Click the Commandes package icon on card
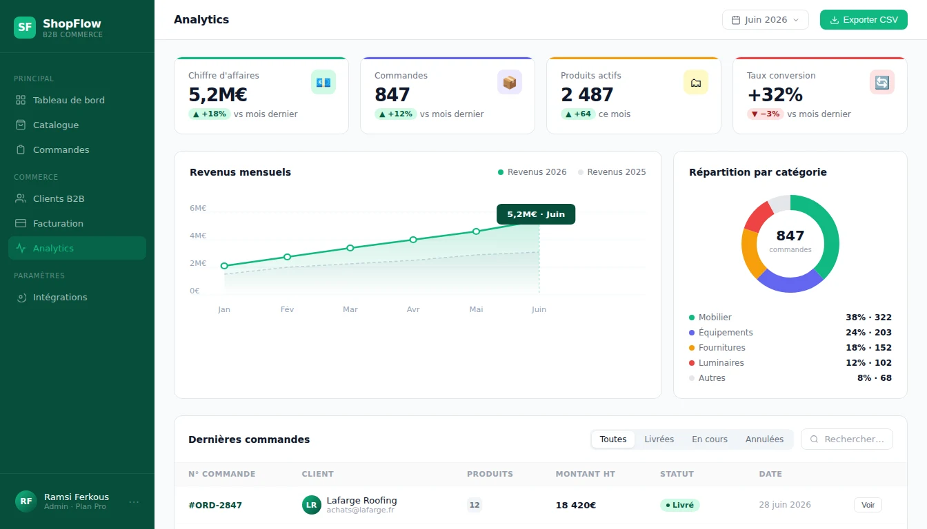This screenshot has height=529, width=927. pyautogui.click(x=510, y=82)
